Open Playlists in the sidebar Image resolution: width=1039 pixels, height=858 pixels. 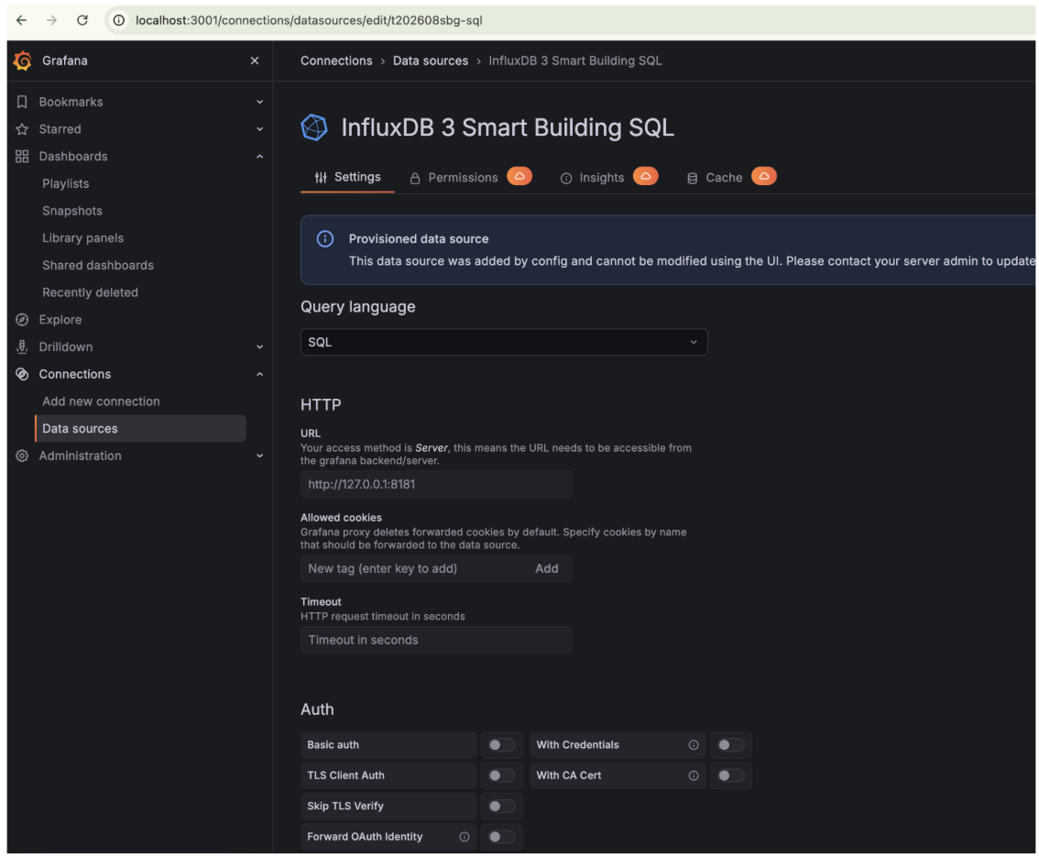click(66, 183)
